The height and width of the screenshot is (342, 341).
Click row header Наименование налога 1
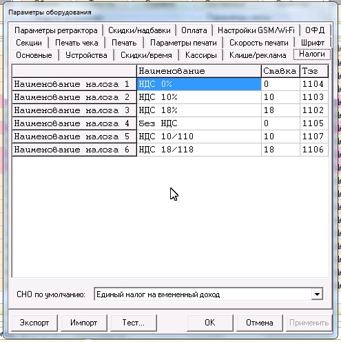pos(74,84)
